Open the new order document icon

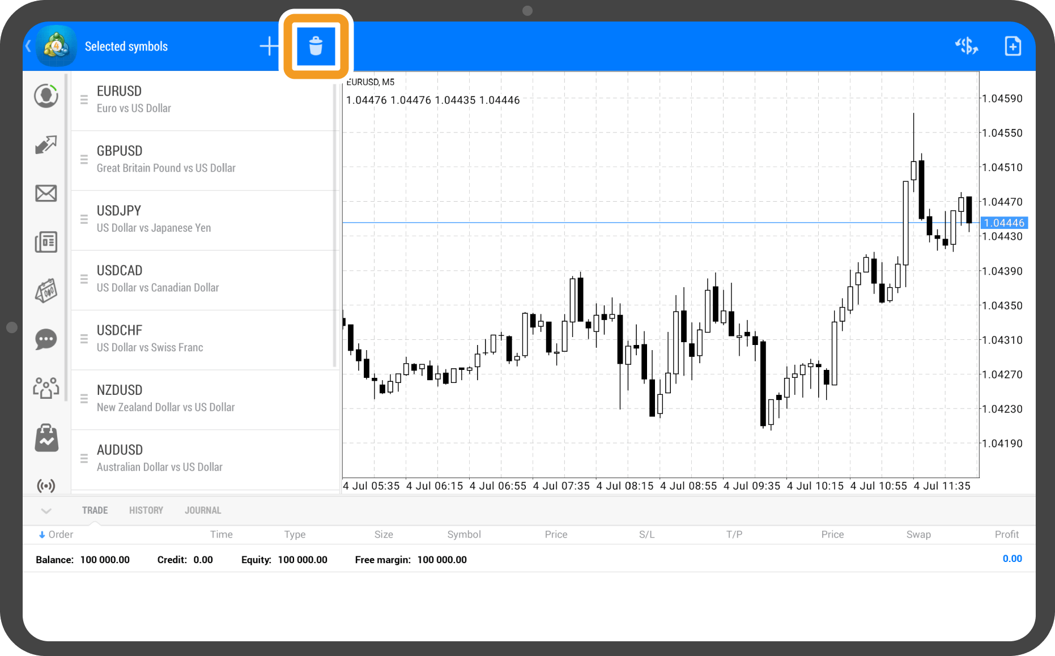[1012, 46]
